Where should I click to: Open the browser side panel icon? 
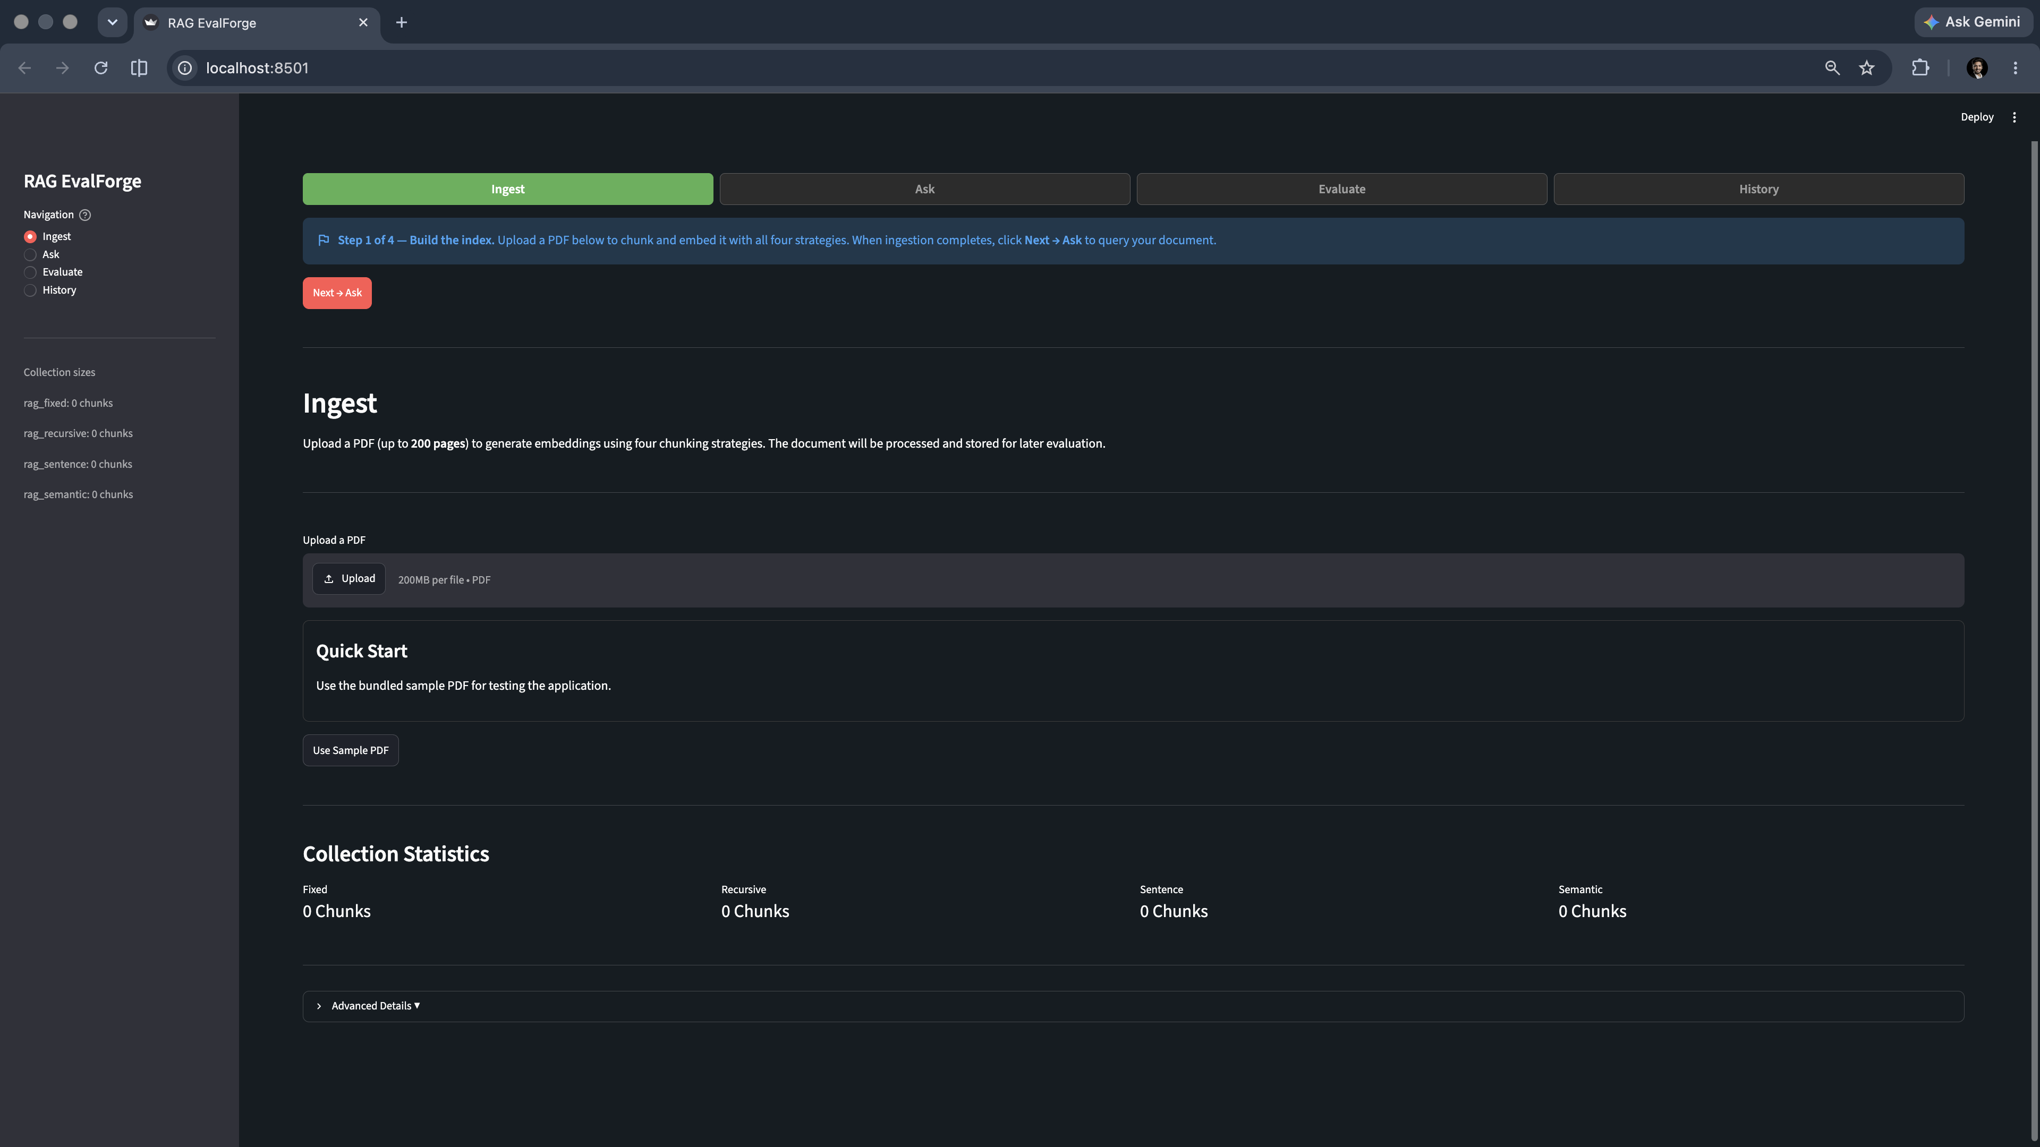139,68
